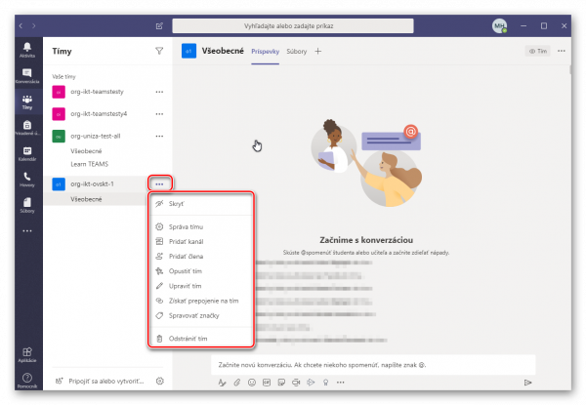Screen dimensions: 586x405
Task: Open more options for org-ikt-teamstesty
Action: pos(159,92)
